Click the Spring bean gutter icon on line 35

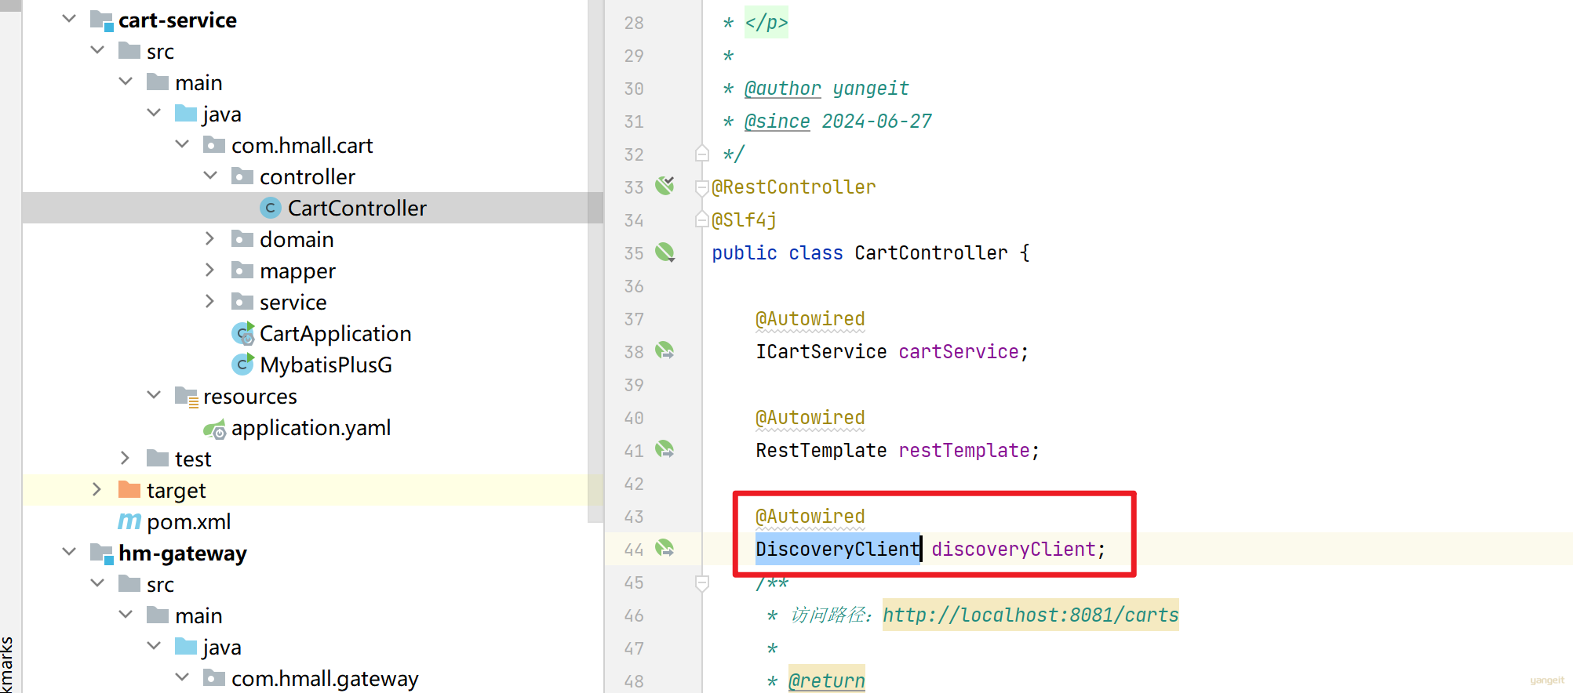[665, 252]
